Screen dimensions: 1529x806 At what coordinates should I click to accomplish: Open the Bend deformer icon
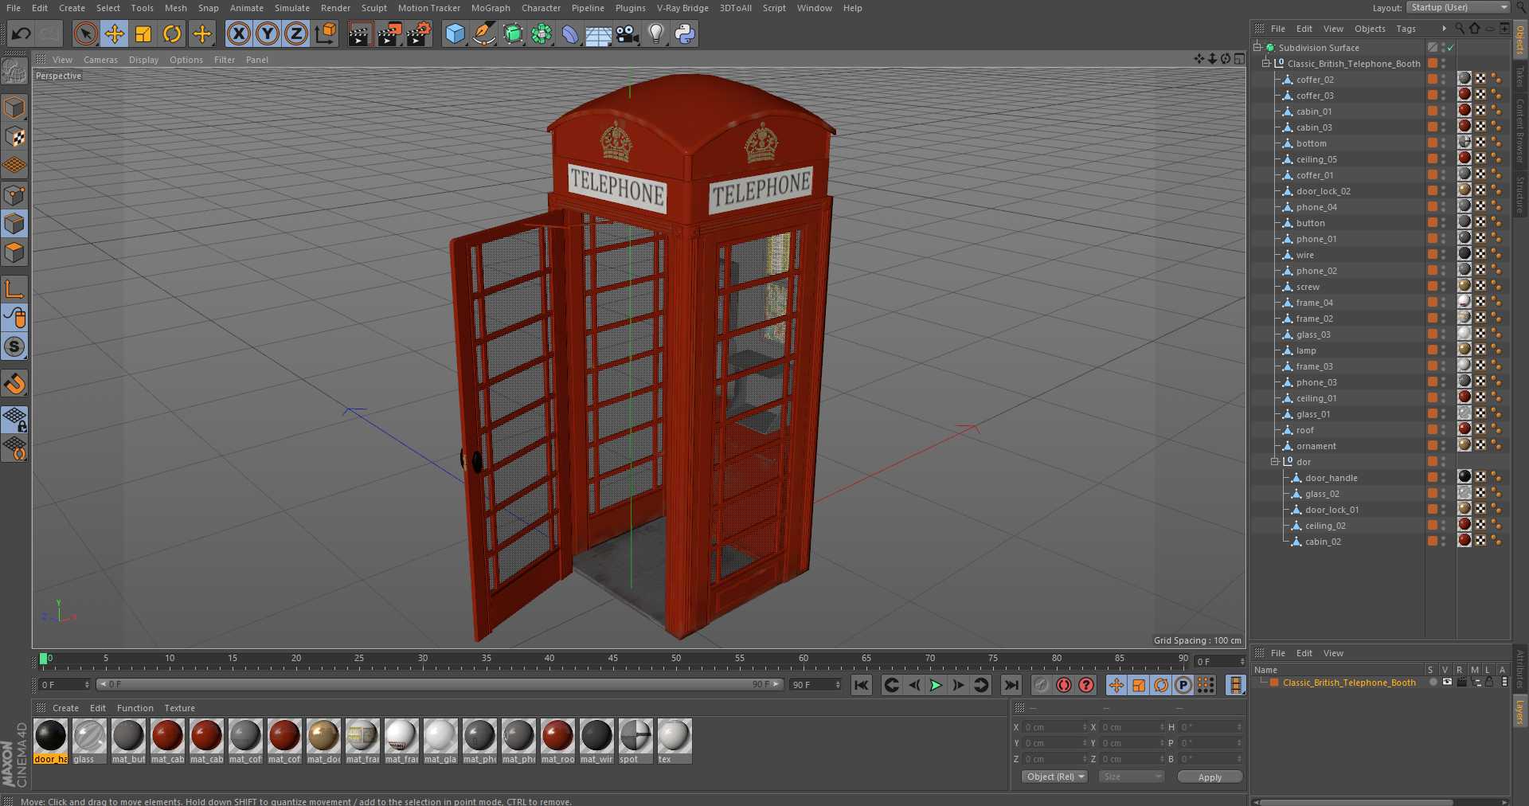click(x=570, y=33)
